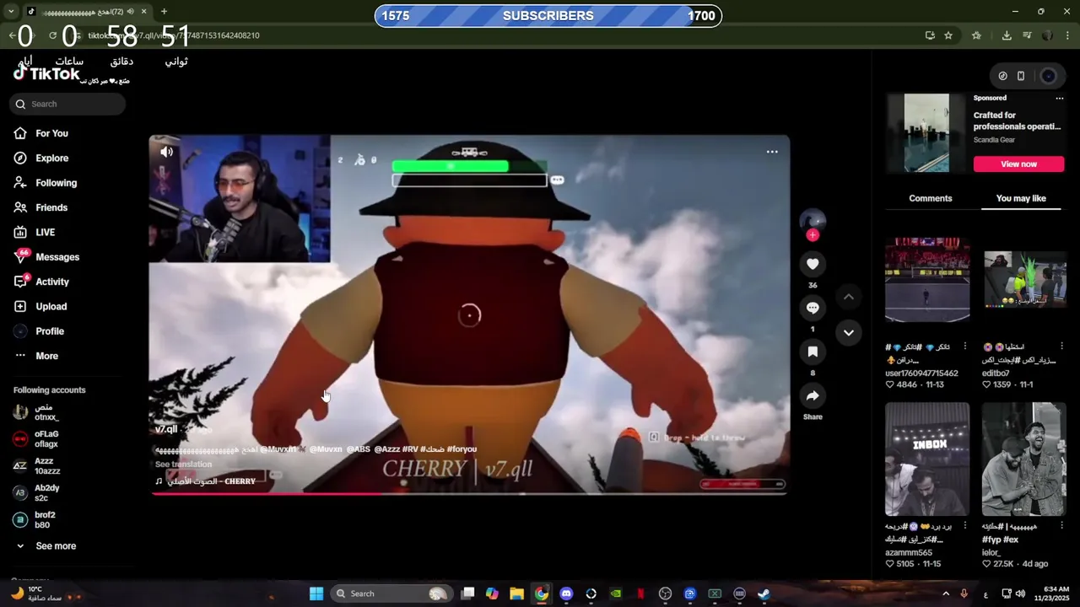Open options for the editbo7 video
This screenshot has width=1080, height=607.
pyautogui.click(x=1061, y=346)
